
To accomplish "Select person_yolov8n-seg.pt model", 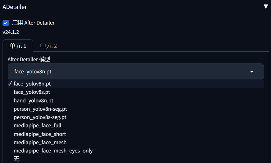I will coord(40,109).
